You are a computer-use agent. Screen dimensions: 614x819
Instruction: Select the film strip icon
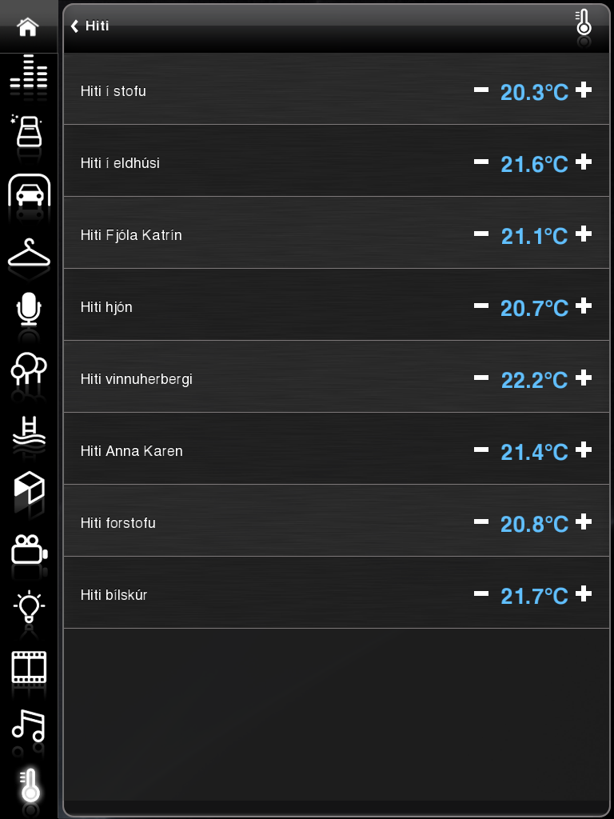[x=29, y=667]
